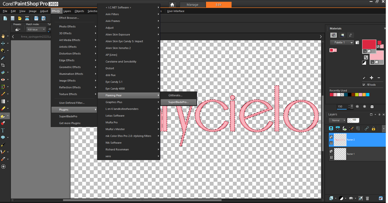388x203 pixels.
Task: Select the Paint Brush tool
Action: pos(3,94)
